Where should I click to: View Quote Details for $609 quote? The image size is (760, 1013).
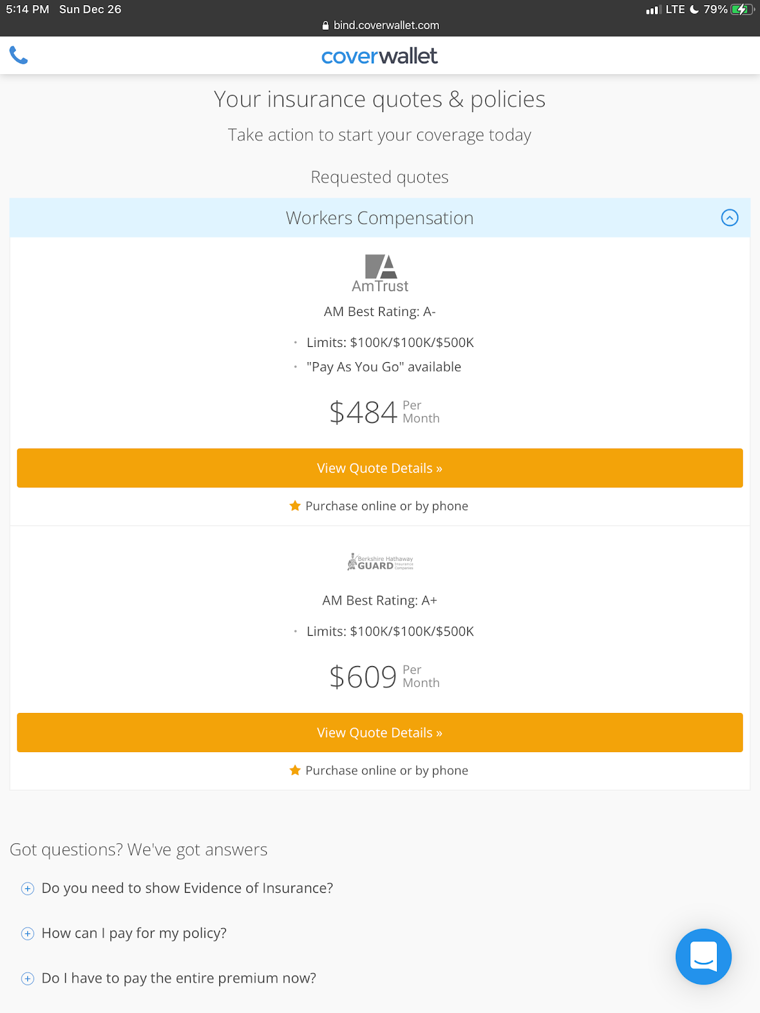click(x=380, y=733)
